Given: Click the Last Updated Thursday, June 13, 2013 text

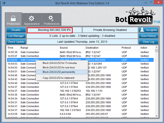Looking at the screenshot, I should point(82,42).
